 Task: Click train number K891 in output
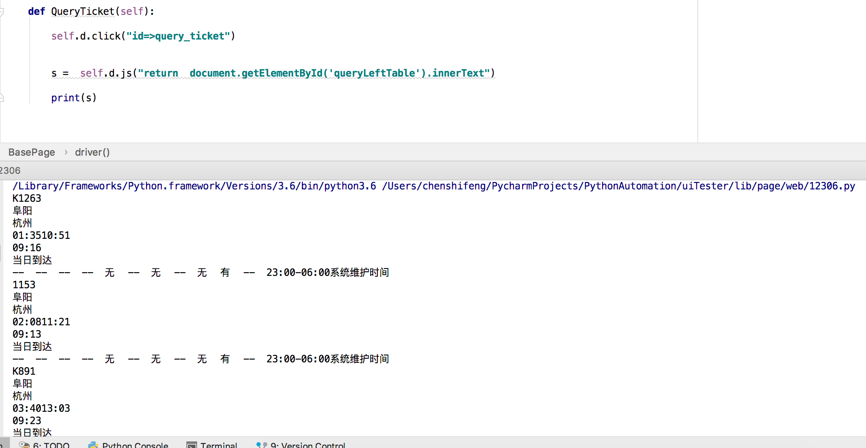(24, 371)
